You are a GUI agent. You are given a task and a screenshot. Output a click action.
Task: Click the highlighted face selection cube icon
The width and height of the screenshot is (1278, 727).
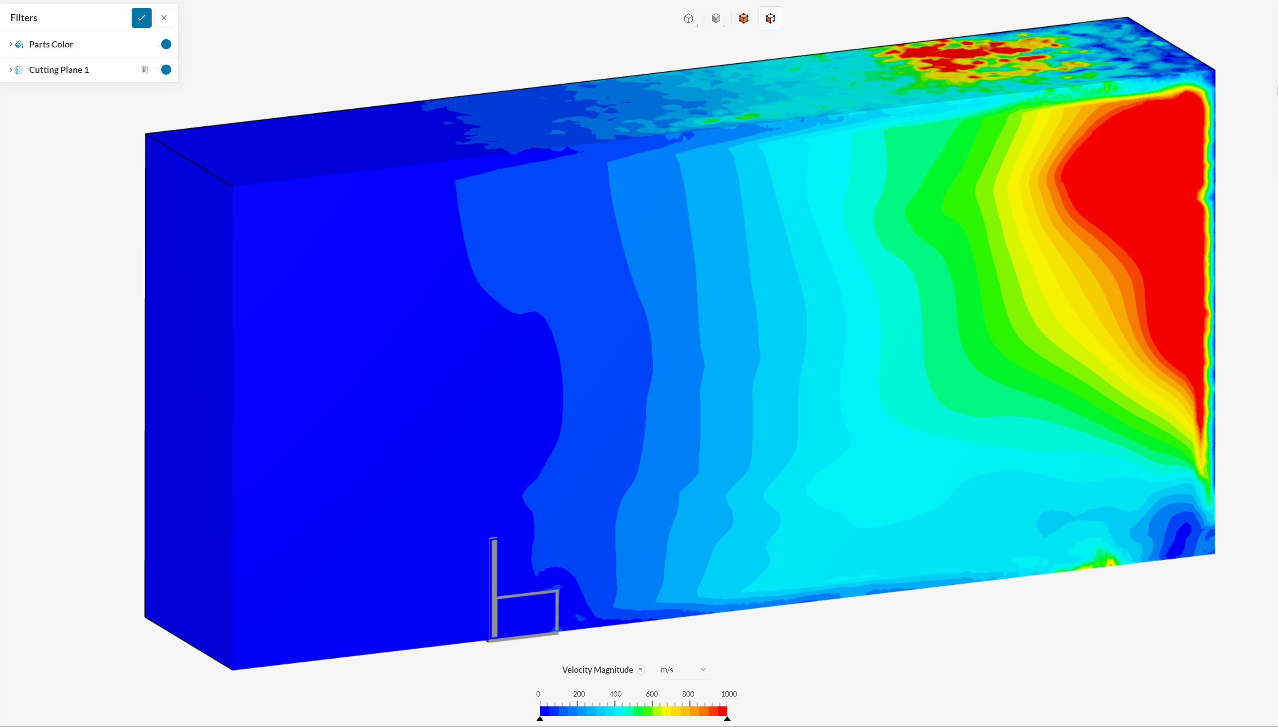point(770,18)
